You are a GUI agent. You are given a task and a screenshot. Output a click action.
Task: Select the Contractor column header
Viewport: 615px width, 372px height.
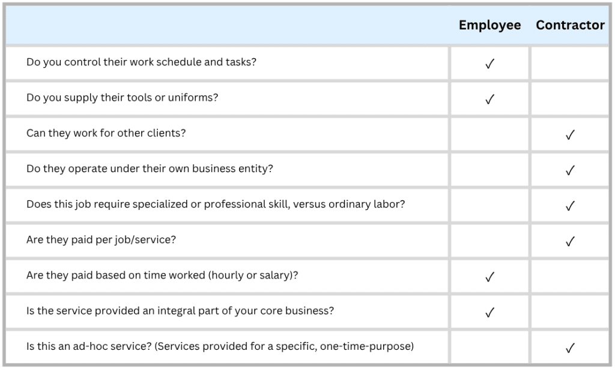click(x=570, y=25)
